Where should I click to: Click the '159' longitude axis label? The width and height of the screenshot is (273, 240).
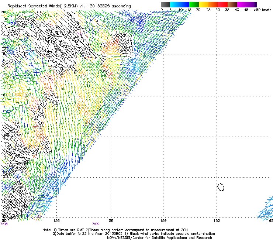tap(163, 221)
